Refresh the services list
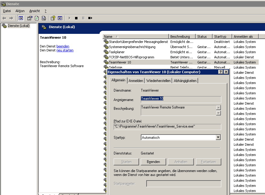The image size is (265, 195). click(x=37, y=18)
